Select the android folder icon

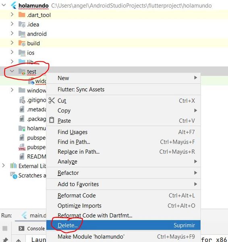pyautogui.click(x=22, y=34)
